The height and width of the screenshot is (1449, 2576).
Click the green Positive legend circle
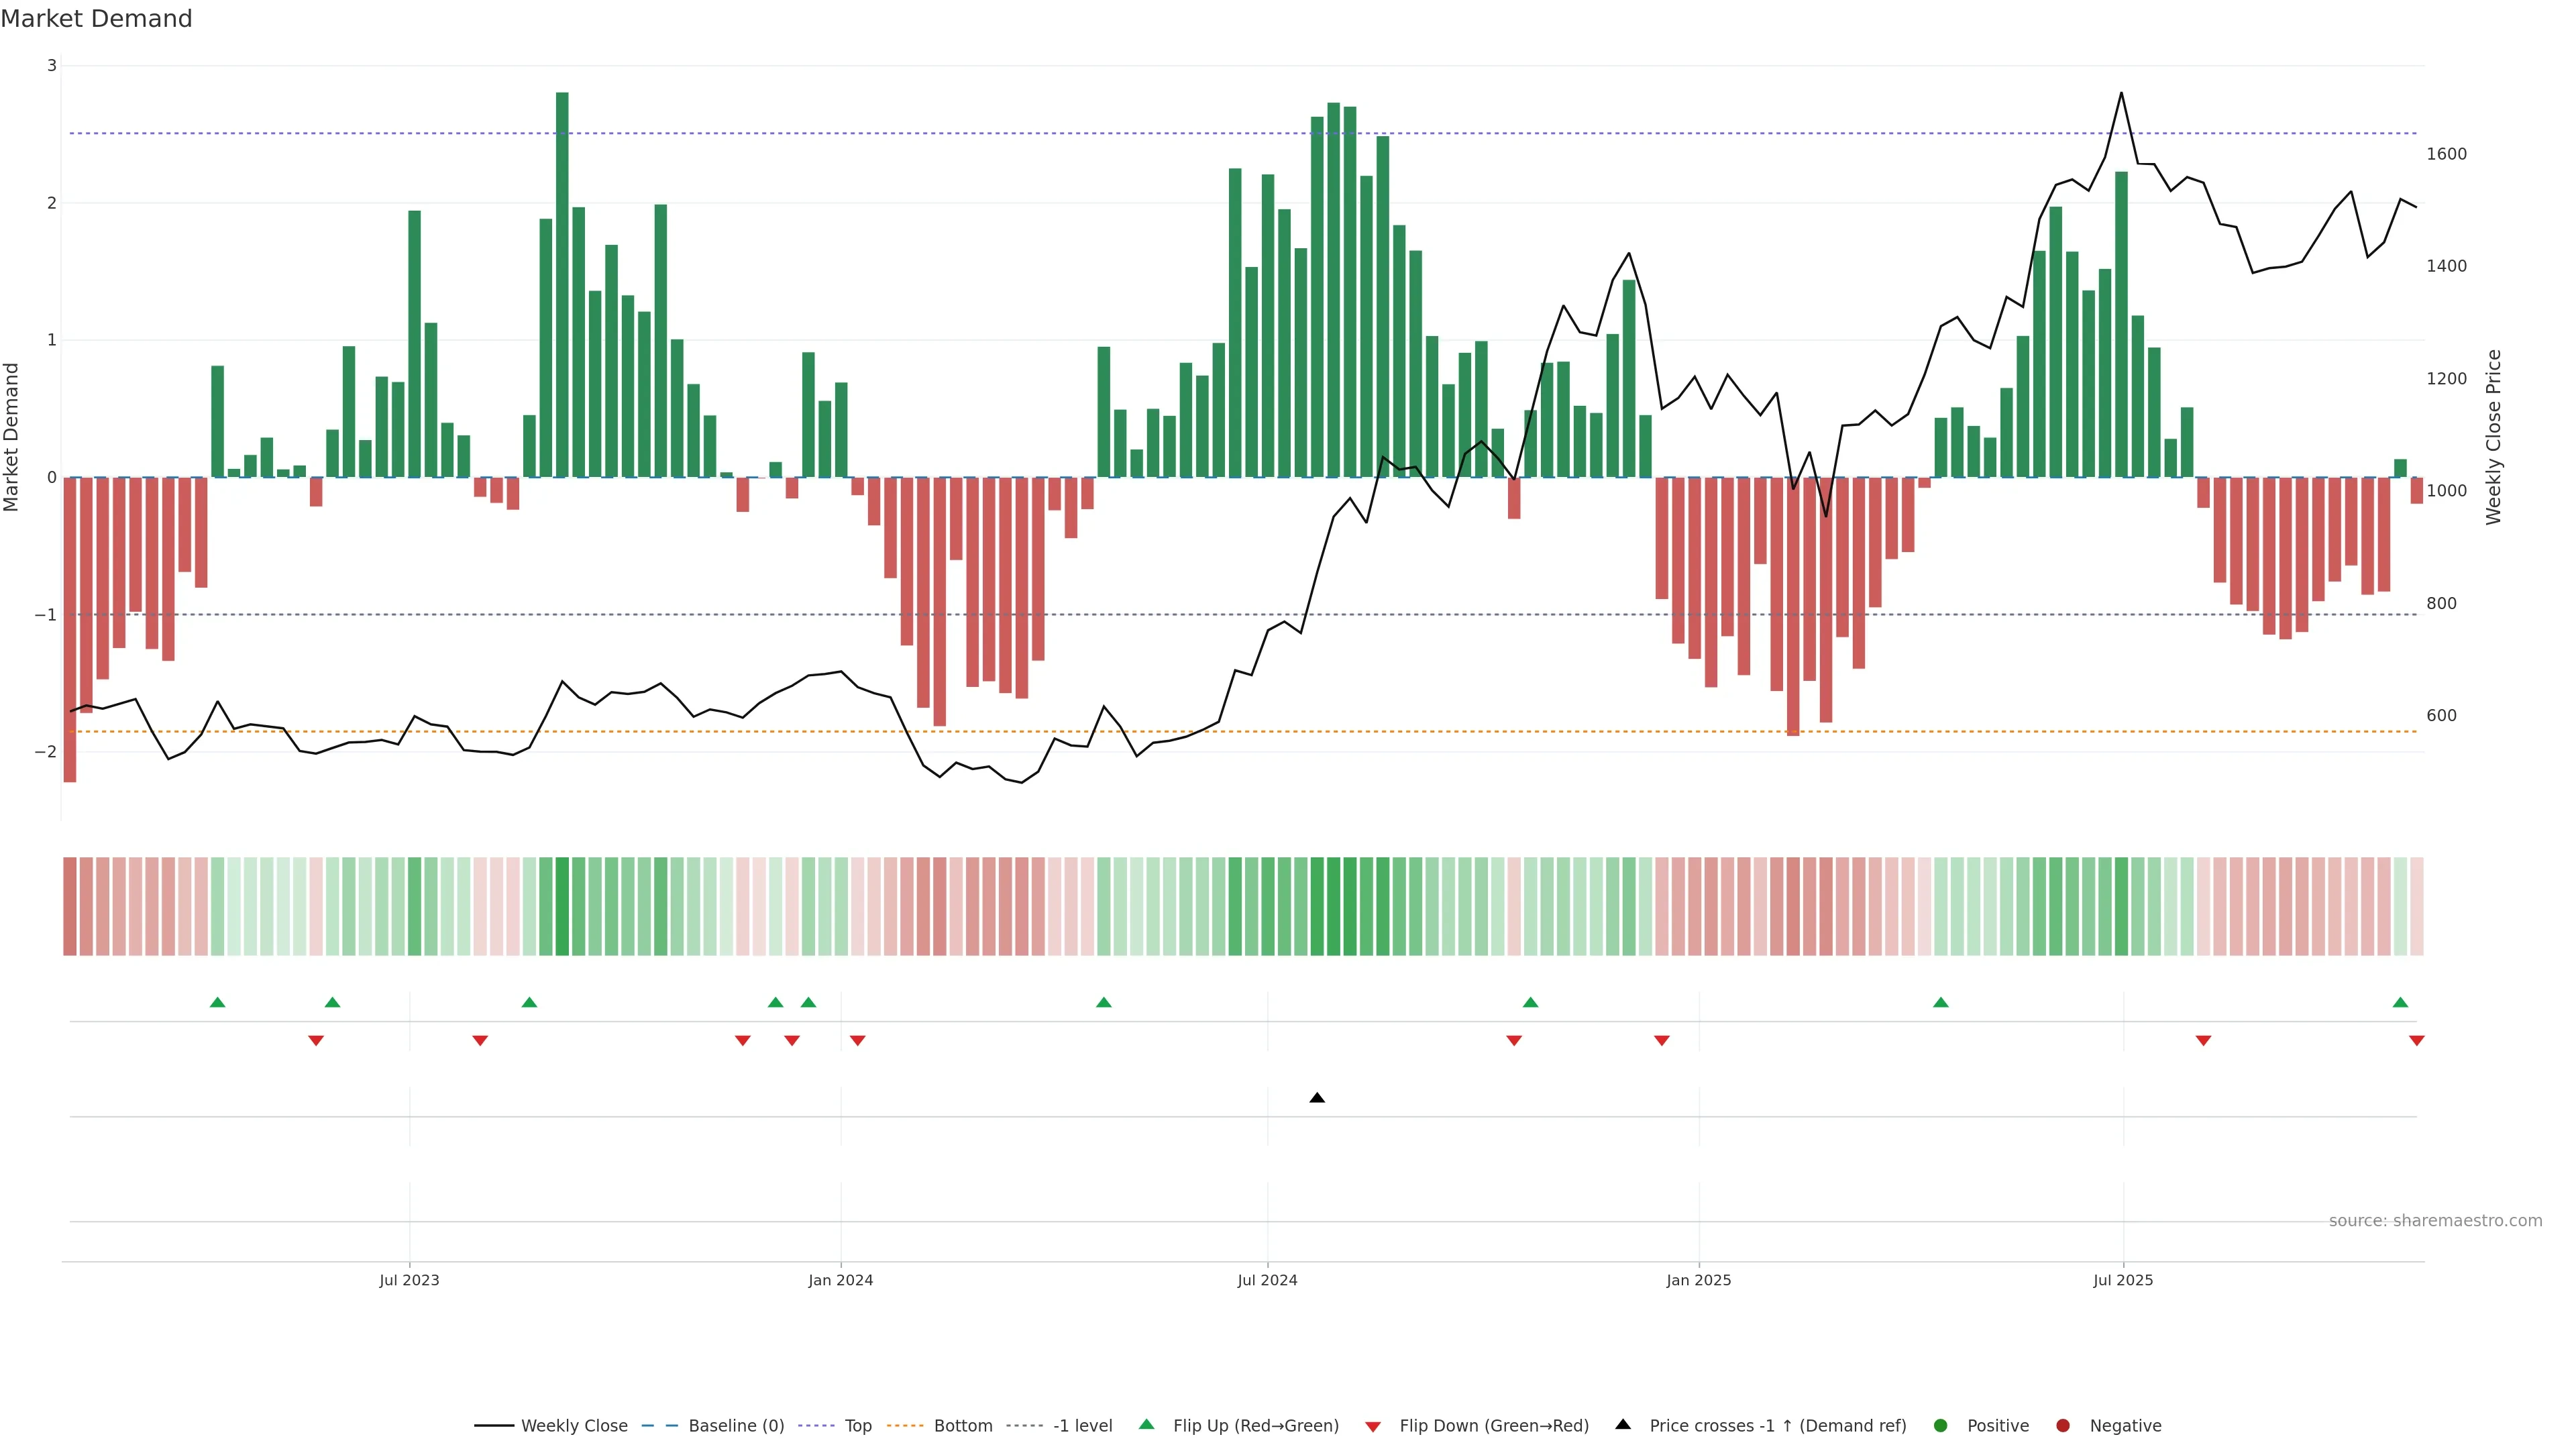tap(1941, 1425)
